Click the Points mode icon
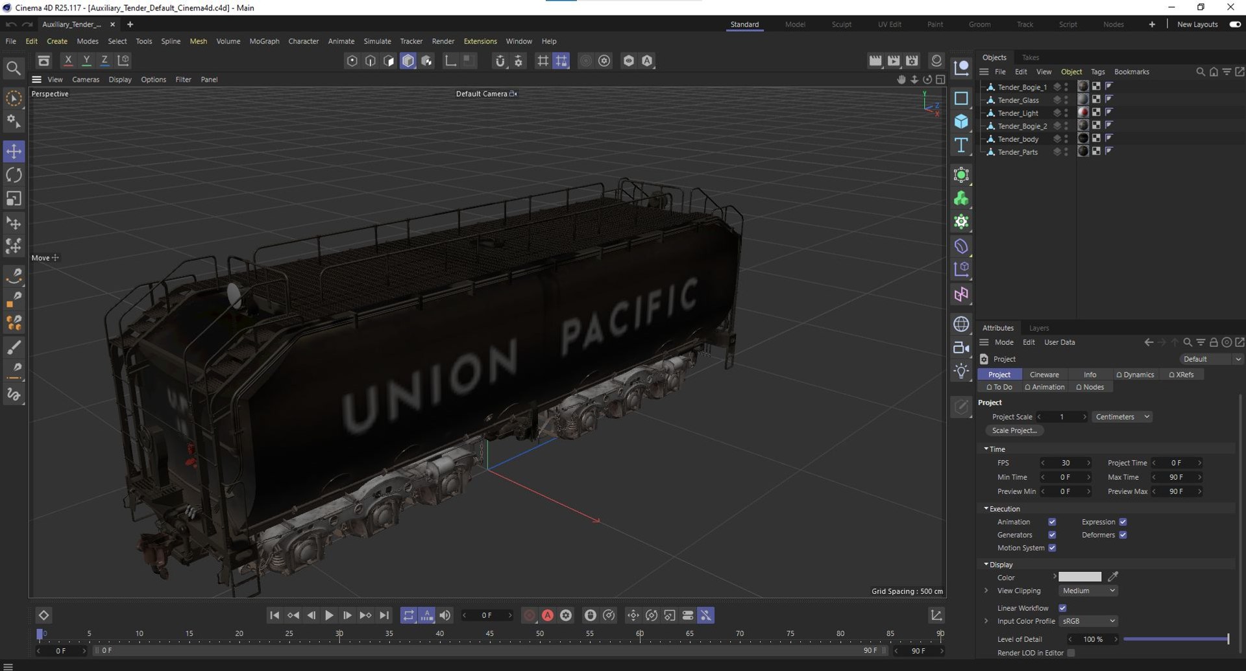 click(x=352, y=60)
